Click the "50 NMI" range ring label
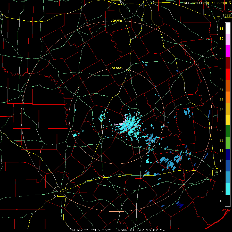The image size is (232, 232). pos(117,68)
